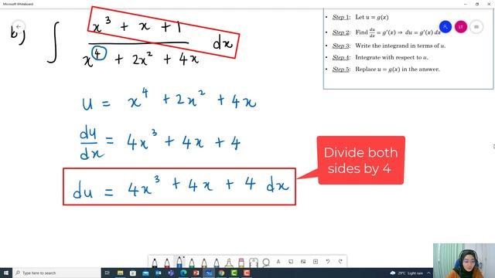495x278 pixels.
Task: Click the presenter webcam thumbnail
Action: [464, 261]
